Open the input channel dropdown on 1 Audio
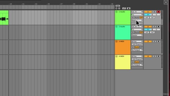The height and width of the screenshot is (96, 170). [x=137, y=15]
